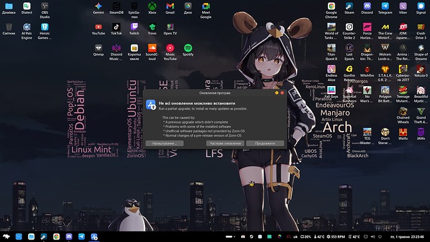Select the World of Tanks game icon
Screen dimensions: 430x242
pos(332,31)
